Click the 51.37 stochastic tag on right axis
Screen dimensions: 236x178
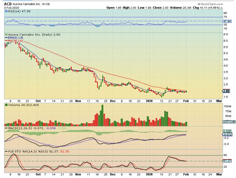(x=227, y=161)
